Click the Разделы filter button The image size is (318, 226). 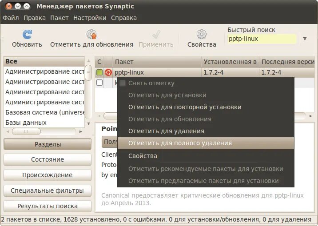[x=48, y=144]
